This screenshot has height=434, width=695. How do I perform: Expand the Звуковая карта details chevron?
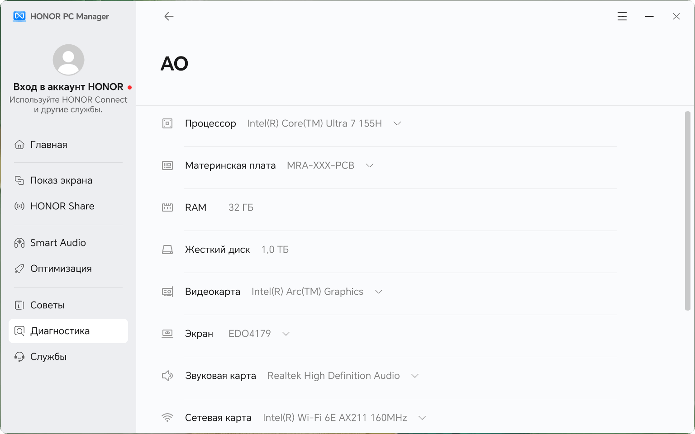(415, 376)
